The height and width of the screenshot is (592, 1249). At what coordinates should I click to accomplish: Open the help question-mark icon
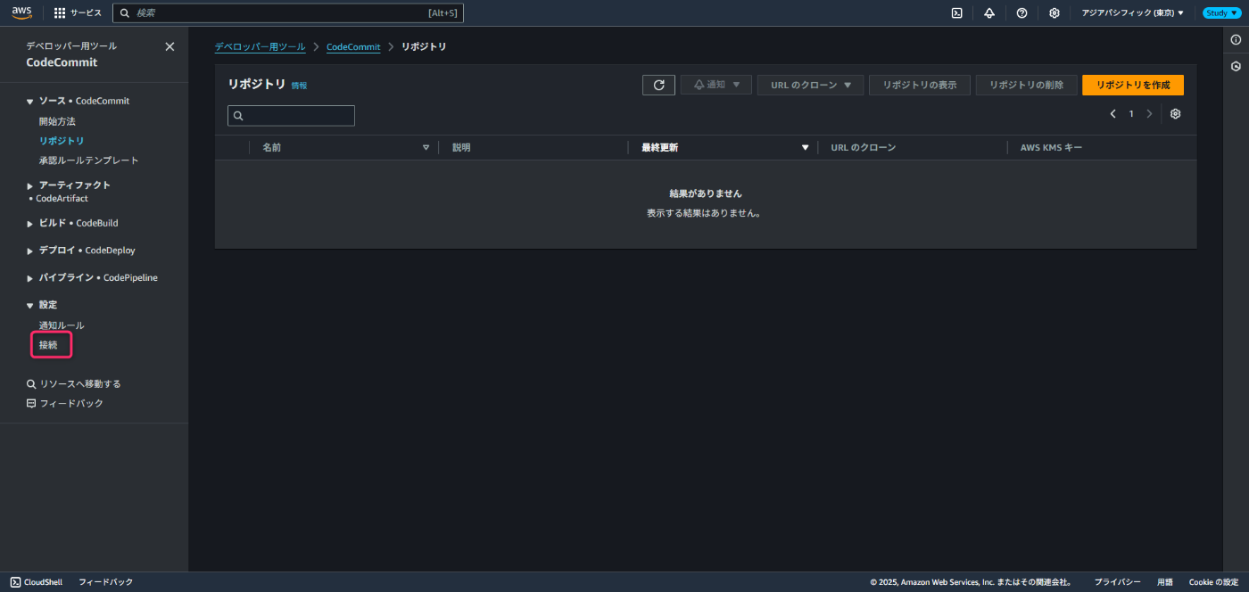(x=1022, y=13)
